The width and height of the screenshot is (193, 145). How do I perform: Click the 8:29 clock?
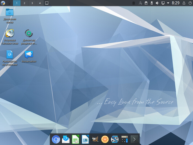click(x=176, y=3)
